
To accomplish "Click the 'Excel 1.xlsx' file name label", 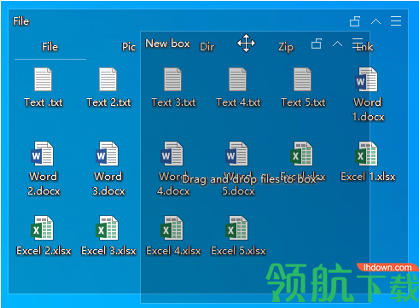I will 368,177.
